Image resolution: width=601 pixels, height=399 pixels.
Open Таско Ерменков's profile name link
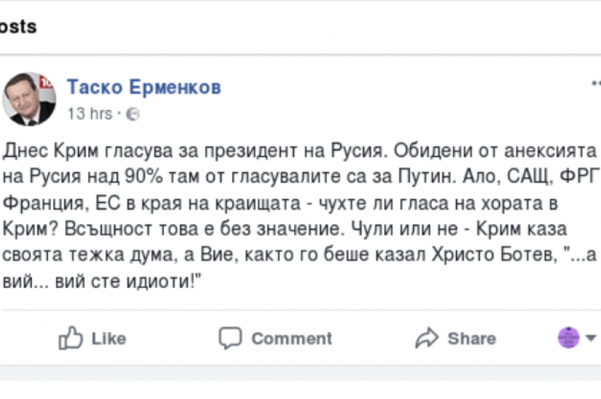pyautogui.click(x=144, y=88)
